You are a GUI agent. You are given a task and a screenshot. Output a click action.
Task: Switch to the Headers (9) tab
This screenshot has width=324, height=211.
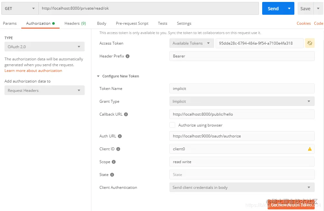pos(75,23)
